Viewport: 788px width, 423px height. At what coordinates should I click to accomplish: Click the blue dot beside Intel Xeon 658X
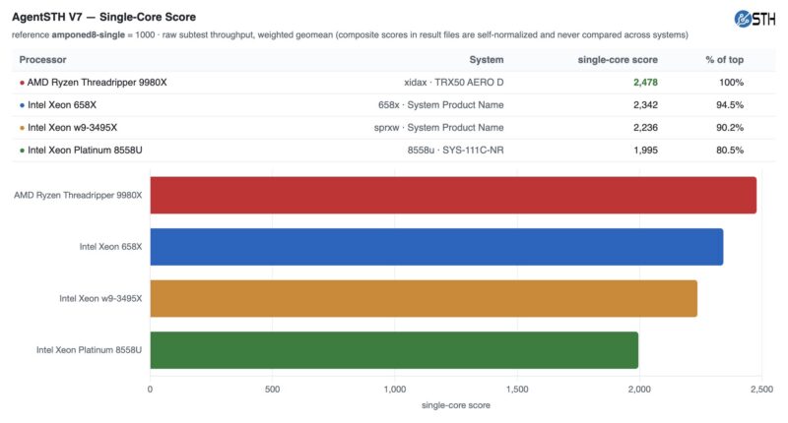22,105
